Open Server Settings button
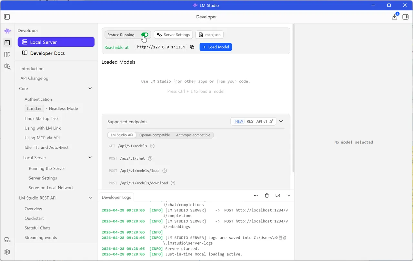 point(173,35)
